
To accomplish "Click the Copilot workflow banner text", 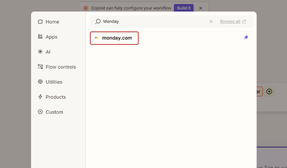I will click(131, 8).
